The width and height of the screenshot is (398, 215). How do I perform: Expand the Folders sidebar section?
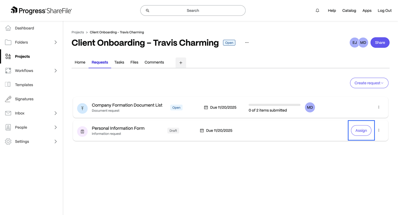[55, 42]
